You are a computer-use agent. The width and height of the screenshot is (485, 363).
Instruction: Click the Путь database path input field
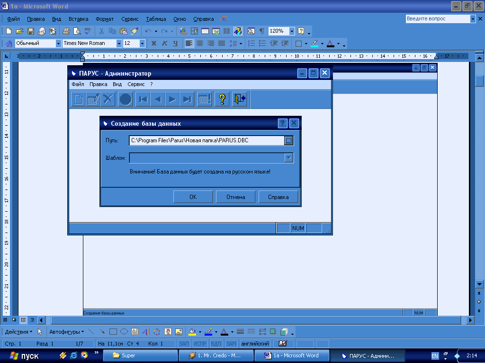[207, 140]
